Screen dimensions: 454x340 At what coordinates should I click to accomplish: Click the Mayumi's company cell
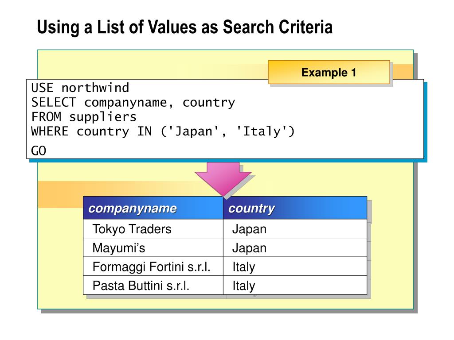click(x=118, y=248)
